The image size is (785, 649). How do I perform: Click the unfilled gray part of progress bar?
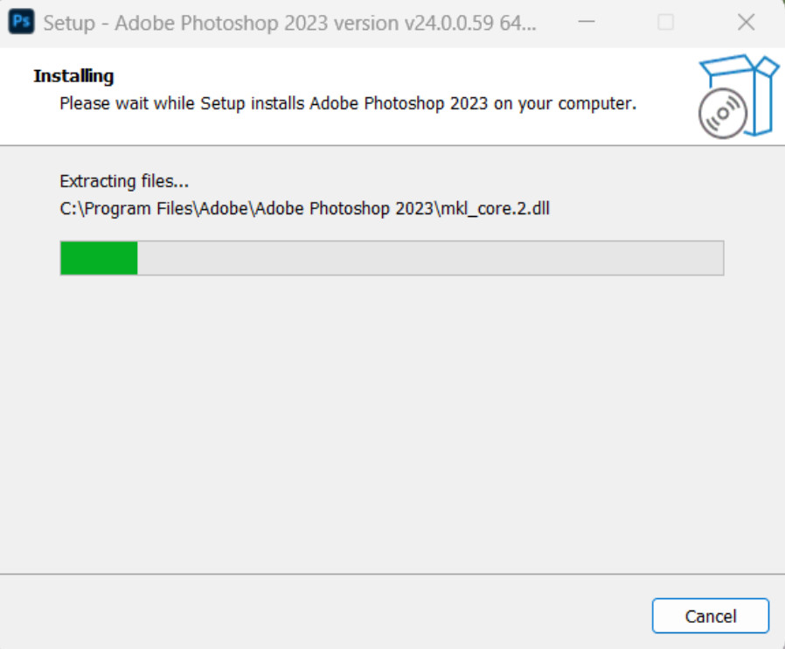click(431, 258)
